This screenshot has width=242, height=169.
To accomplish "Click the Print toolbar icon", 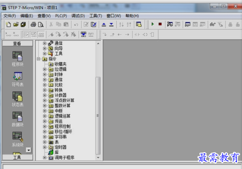I will (x=33, y=24).
